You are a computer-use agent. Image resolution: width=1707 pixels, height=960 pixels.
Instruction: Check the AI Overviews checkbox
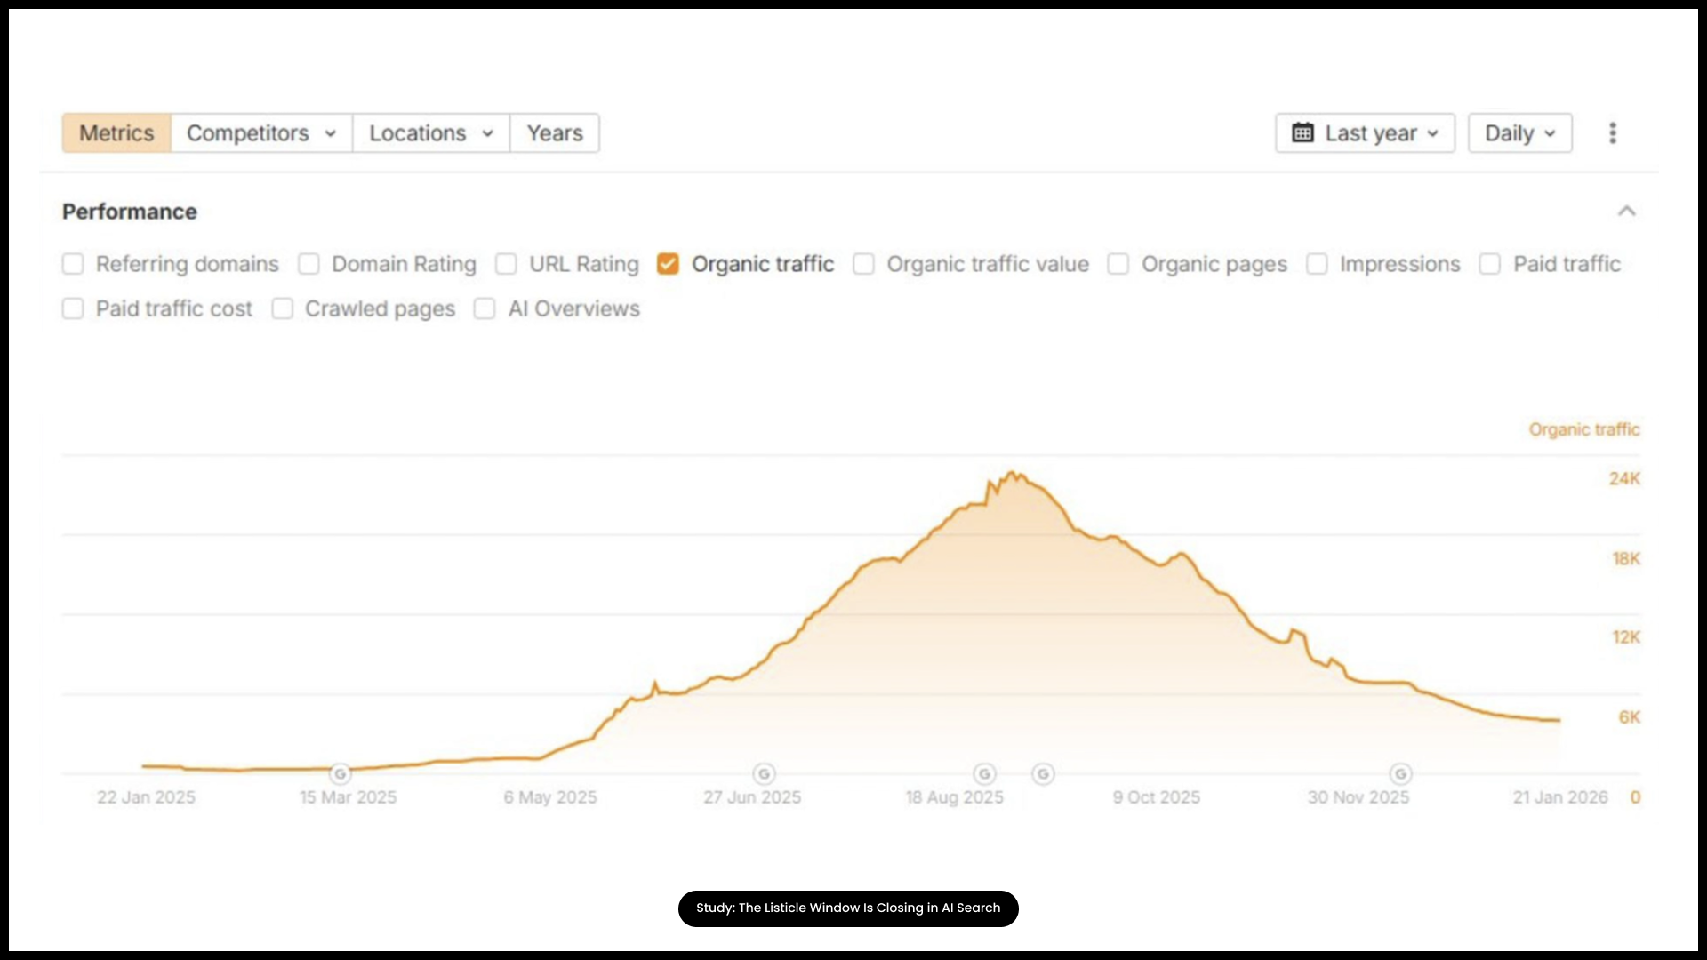pos(485,308)
